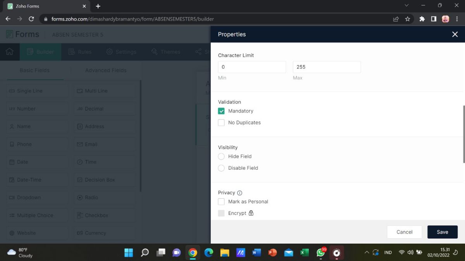Viewport: 465px width, 261px height.
Task: Click the Dropdown field icon
Action: pyautogui.click(x=12, y=198)
